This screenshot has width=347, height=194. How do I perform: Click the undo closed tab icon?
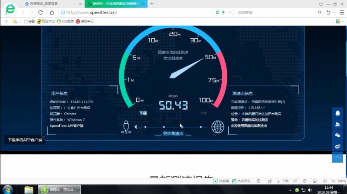point(328,13)
